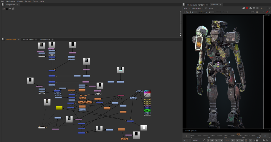Open the rgba layer dropdown
271x142 pixels.
pos(187,8)
